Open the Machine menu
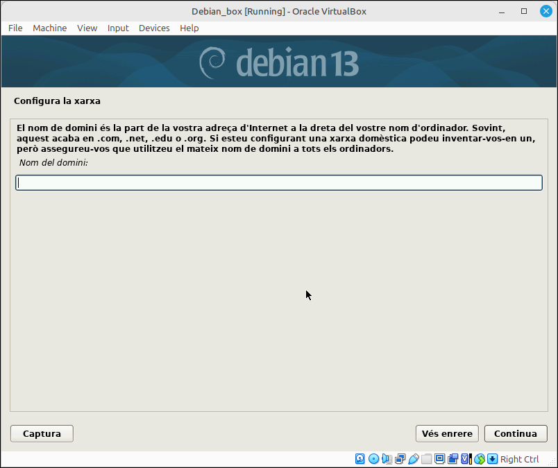This screenshot has width=558, height=468. pos(50,28)
